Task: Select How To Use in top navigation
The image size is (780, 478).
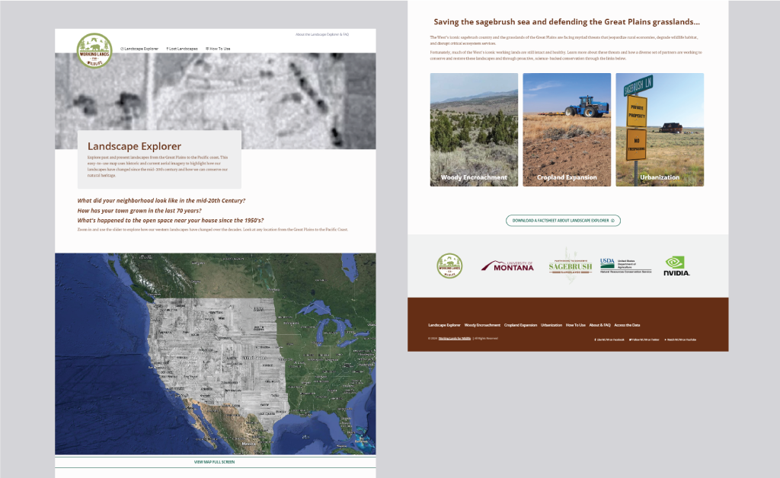Action: (219, 49)
